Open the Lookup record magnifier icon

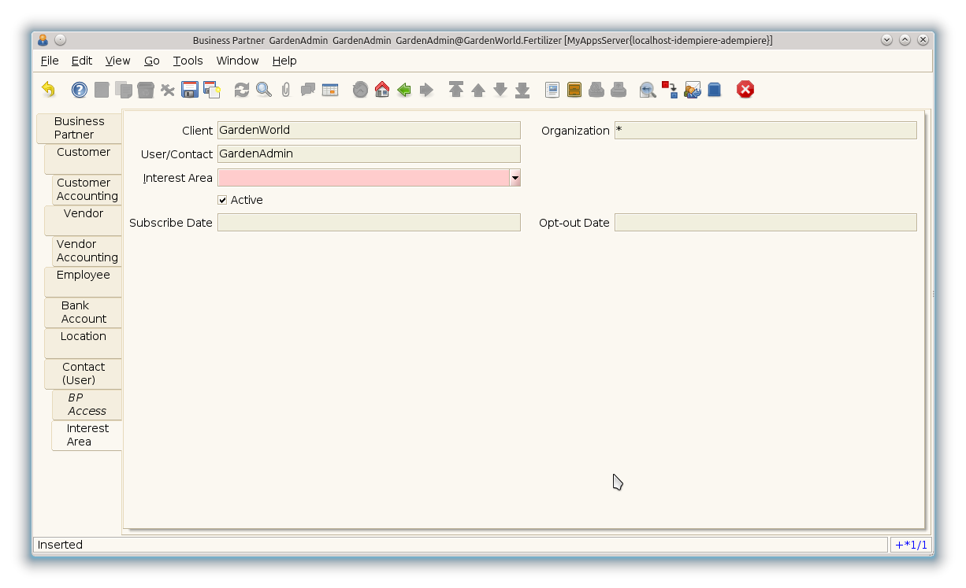(x=264, y=90)
